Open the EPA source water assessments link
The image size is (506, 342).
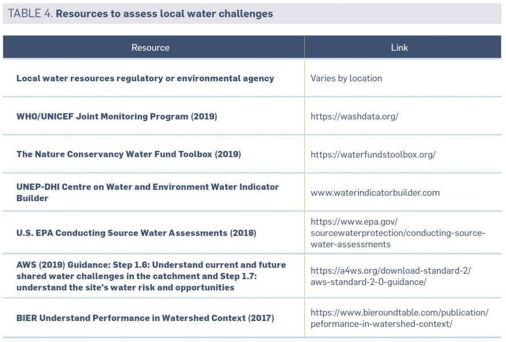(398, 233)
